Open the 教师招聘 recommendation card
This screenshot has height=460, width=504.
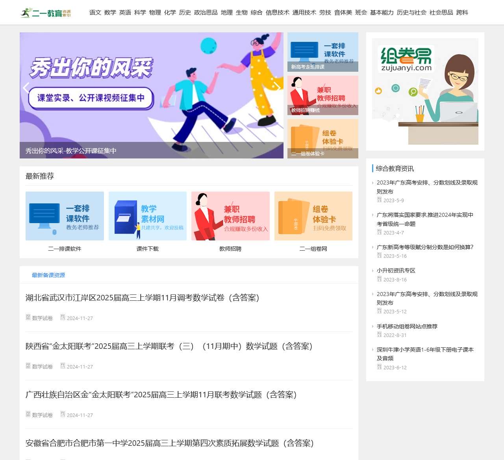coord(230,222)
